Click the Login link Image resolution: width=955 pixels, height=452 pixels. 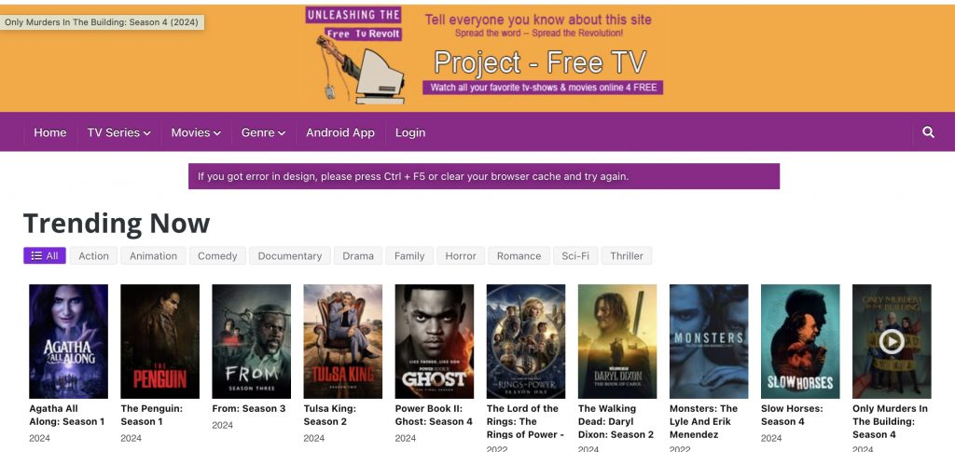coord(410,132)
